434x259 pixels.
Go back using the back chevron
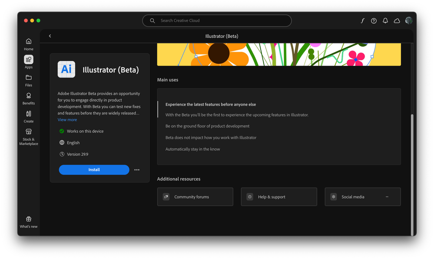[50, 36]
